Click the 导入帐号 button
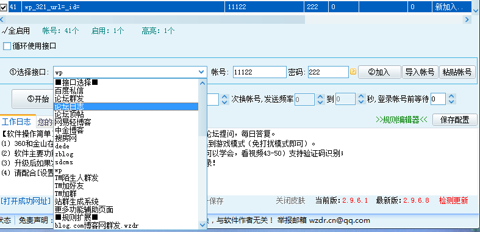Screen dimensions: 480x232 click(x=420, y=72)
